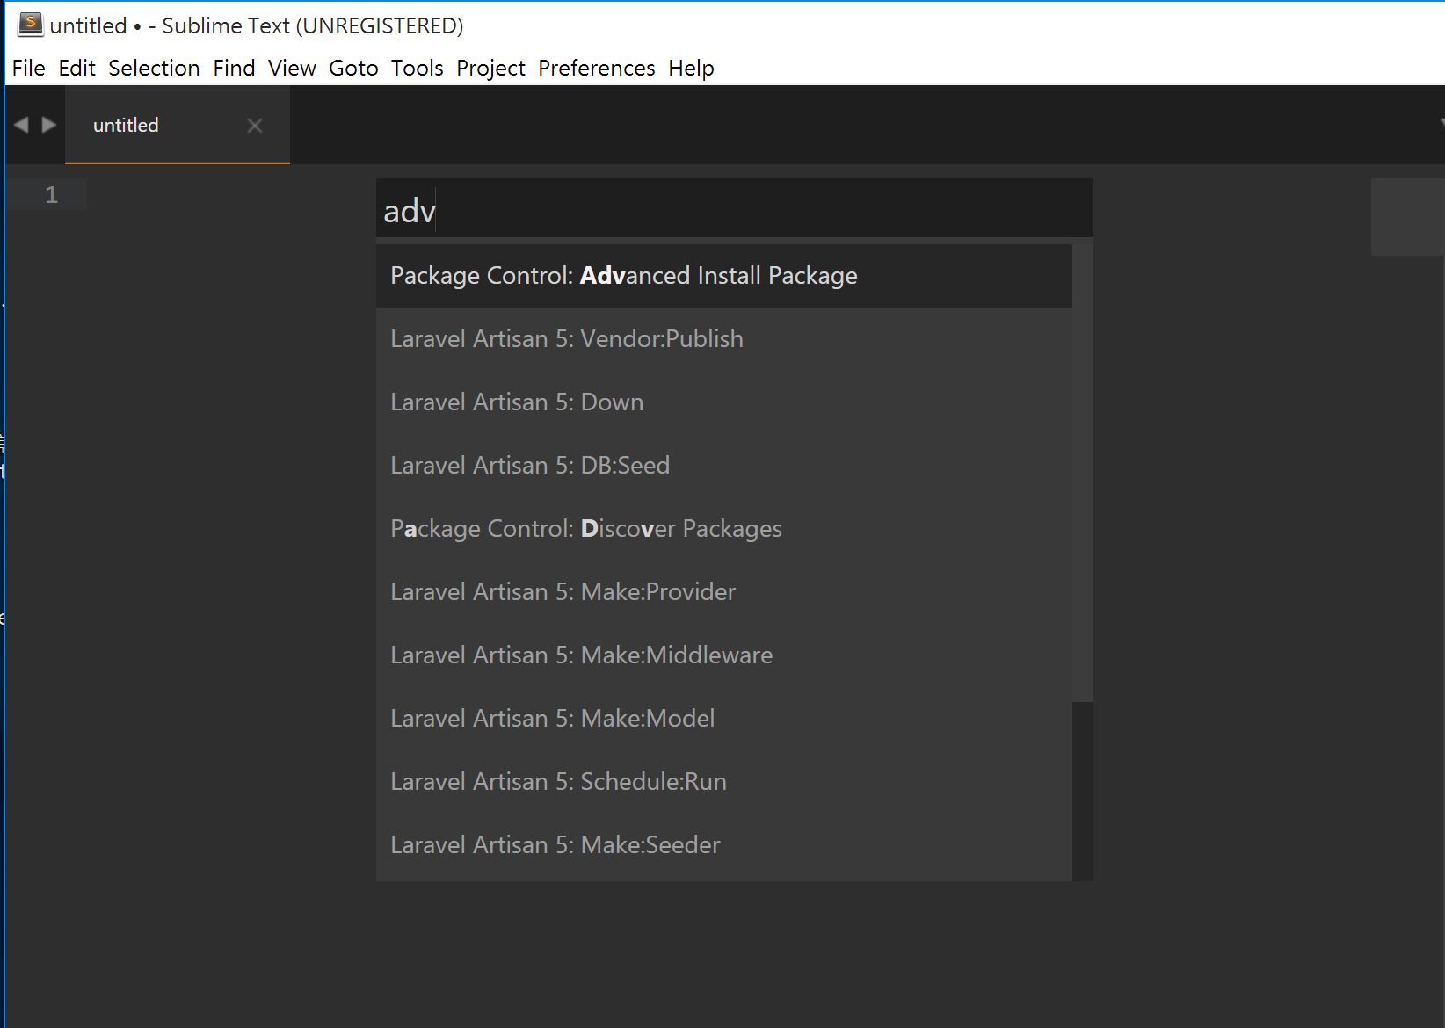Screen dimensions: 1445x1028
Task: Open the Tools menu
Action: (418, 68)
